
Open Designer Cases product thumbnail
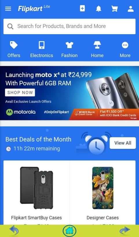(103, 188)
